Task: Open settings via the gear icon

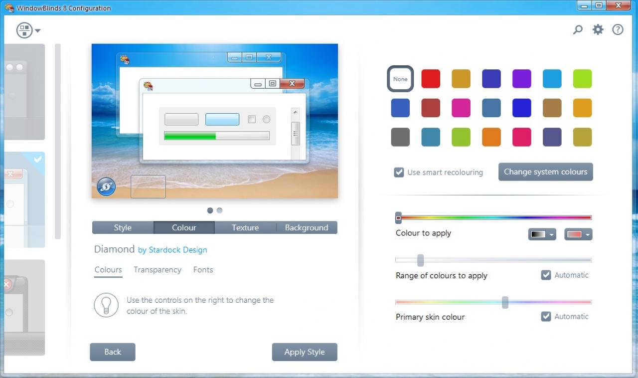Action: pyautogui.click(x=598, y=29)
